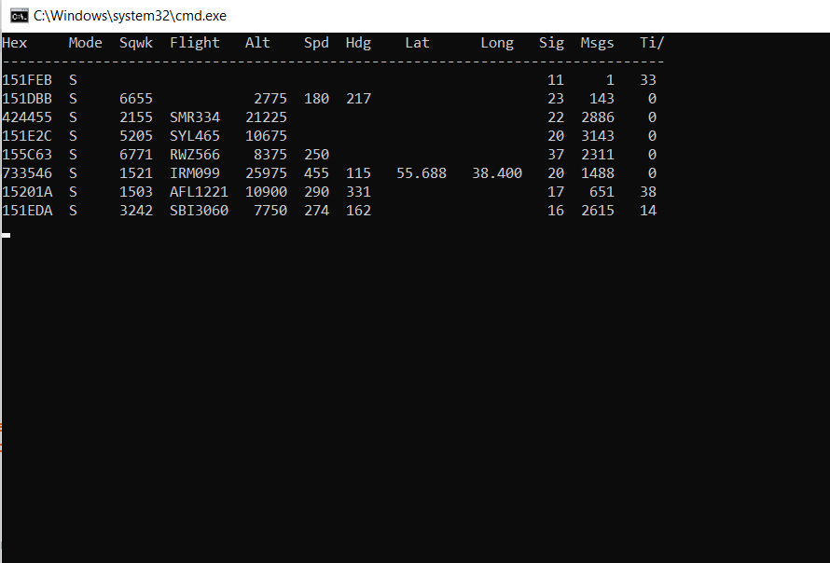Screen dimensions: 830x563
Task: Click the Flight column header
Action: pyautogui.click(x=195, y=43)
